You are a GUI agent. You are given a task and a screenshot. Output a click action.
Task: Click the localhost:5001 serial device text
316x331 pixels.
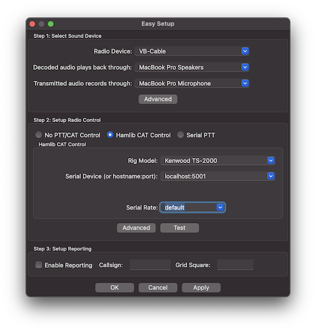[185, 177]
